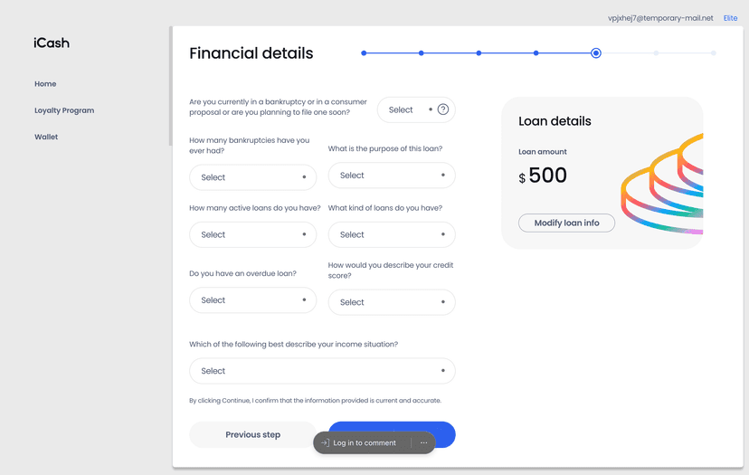Open the income situation dropdown
Screen dimensions: 749x475
coord(322,371)
